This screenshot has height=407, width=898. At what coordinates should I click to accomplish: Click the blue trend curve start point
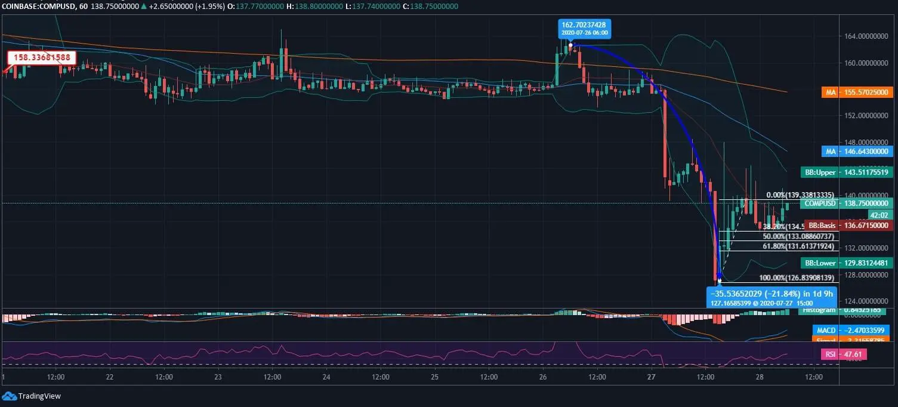click(571, 45)
